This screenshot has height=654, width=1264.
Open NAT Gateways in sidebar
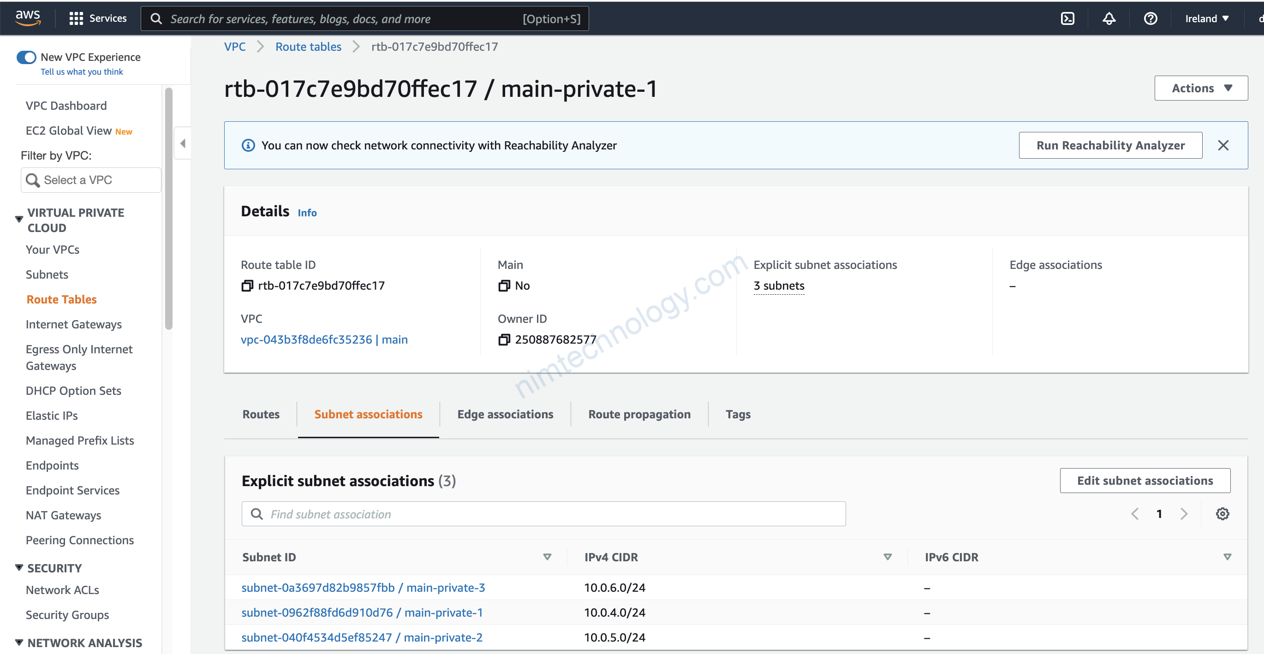click(x=63, y=515)
